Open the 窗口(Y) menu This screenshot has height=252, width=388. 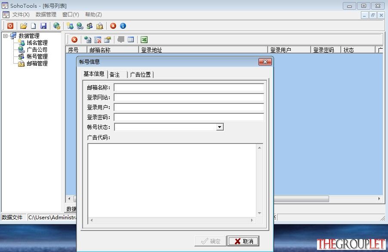(71, 15)
